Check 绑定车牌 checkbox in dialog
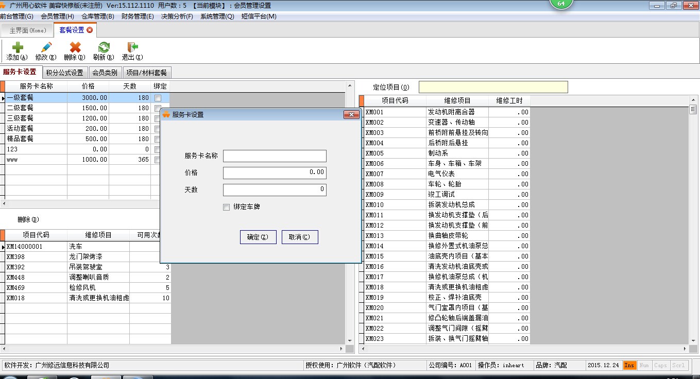Viewport: 700px width, 379px height. click(x=226, y=207)
